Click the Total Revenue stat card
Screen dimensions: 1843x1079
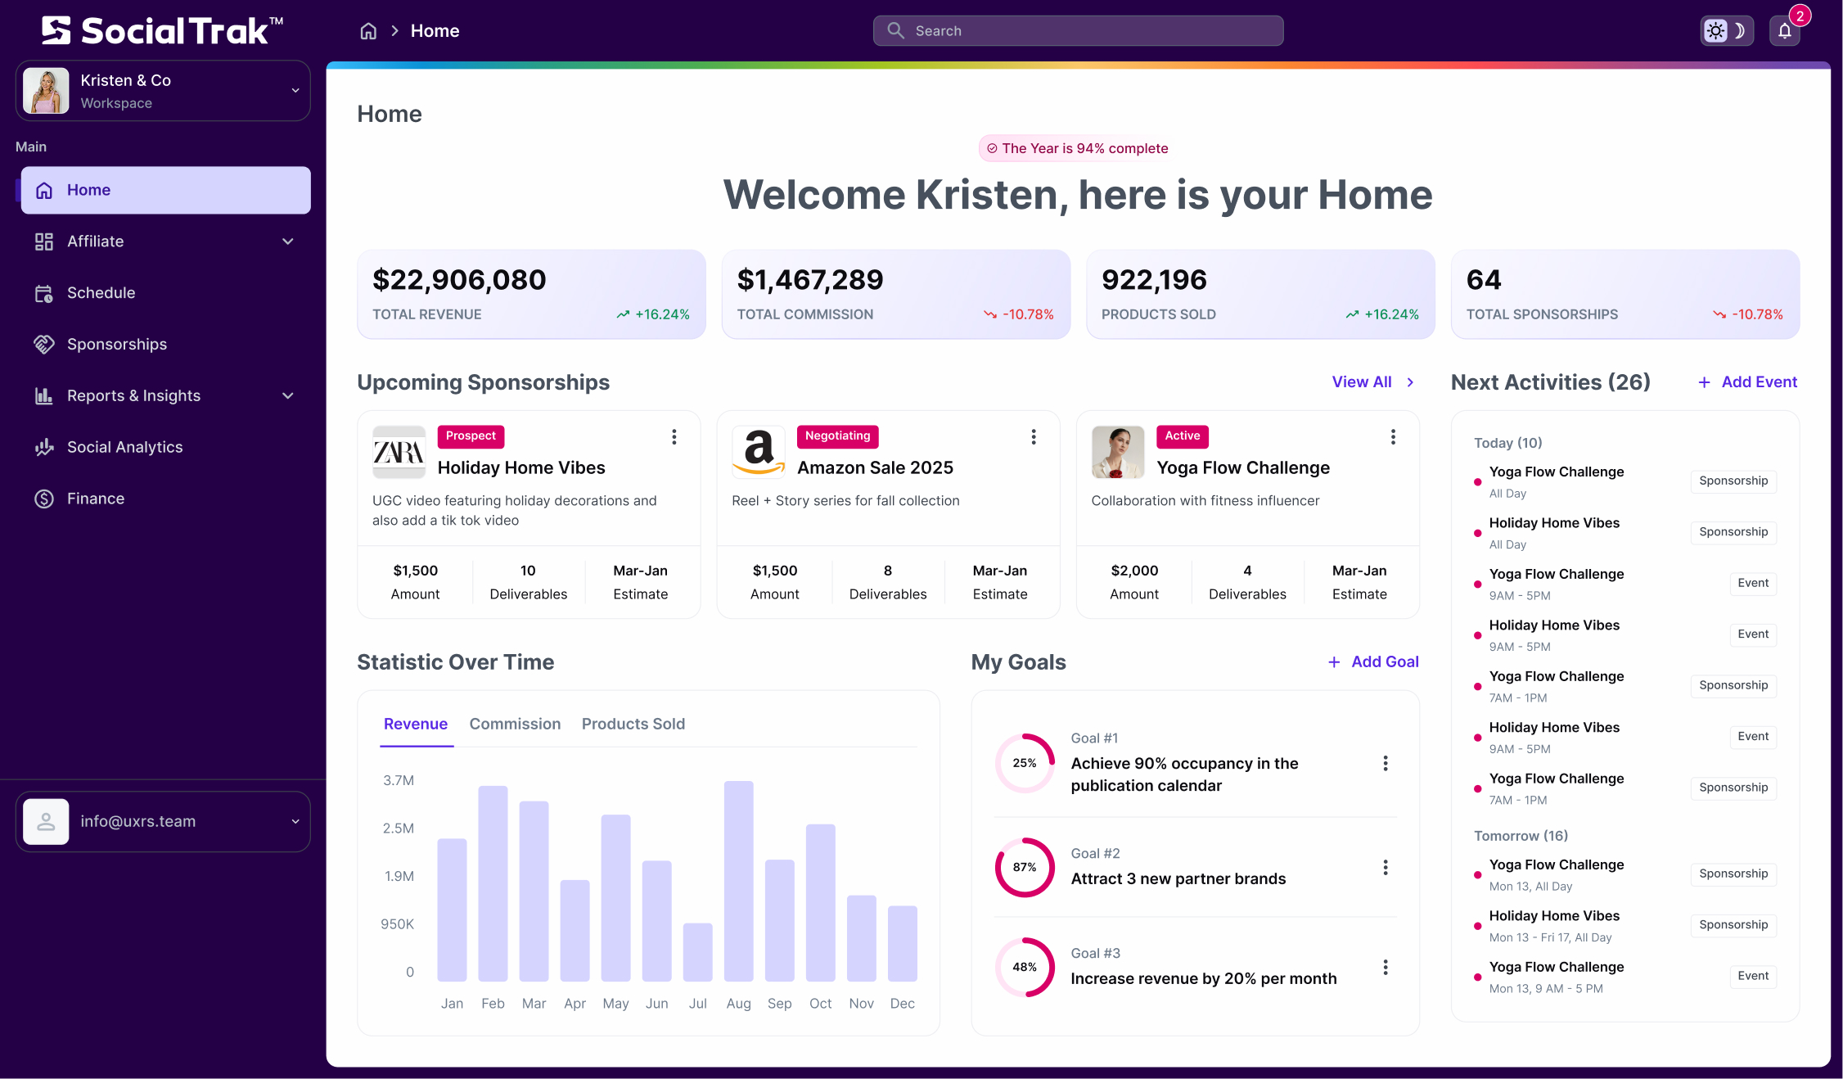531,294
